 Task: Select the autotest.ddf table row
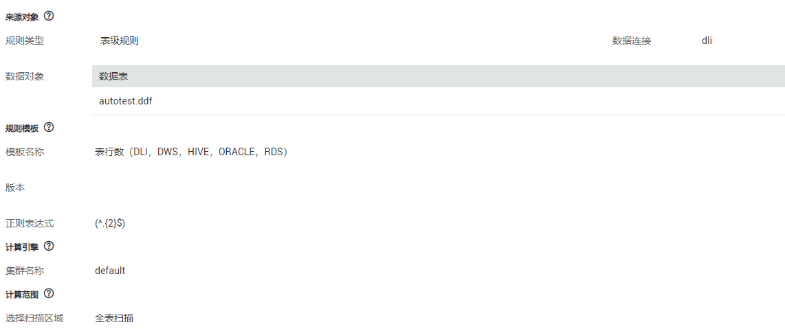(x=126, y=101)
